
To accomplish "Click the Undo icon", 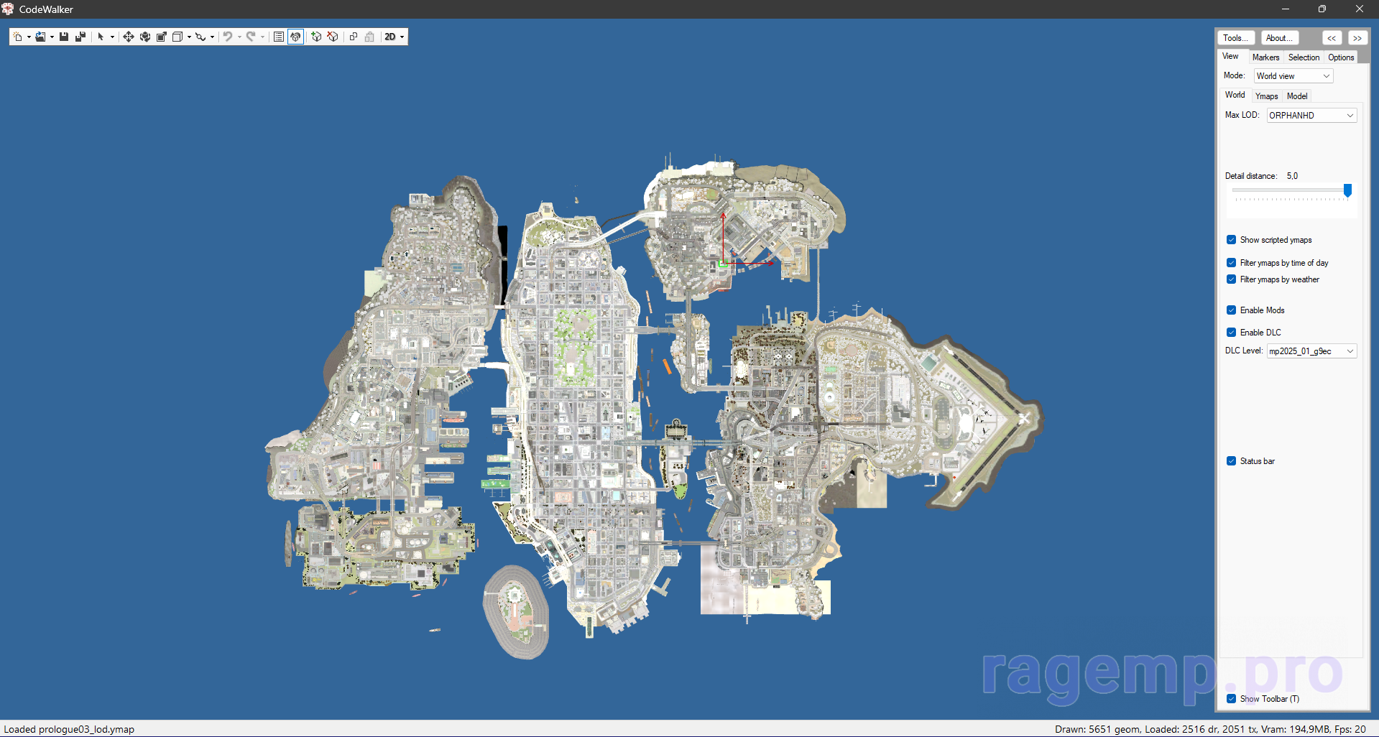I will coord(228,37).
